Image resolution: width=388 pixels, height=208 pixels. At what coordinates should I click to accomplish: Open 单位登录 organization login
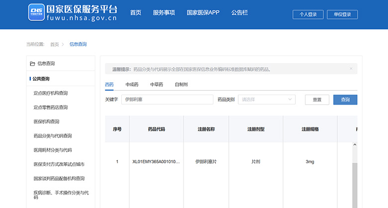click(342, 14)
